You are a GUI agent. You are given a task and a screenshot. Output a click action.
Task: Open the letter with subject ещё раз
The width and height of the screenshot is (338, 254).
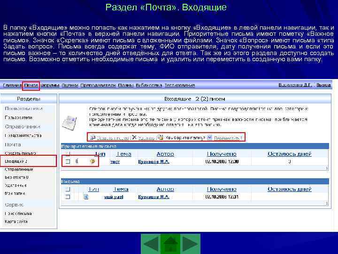coord(114,197)
